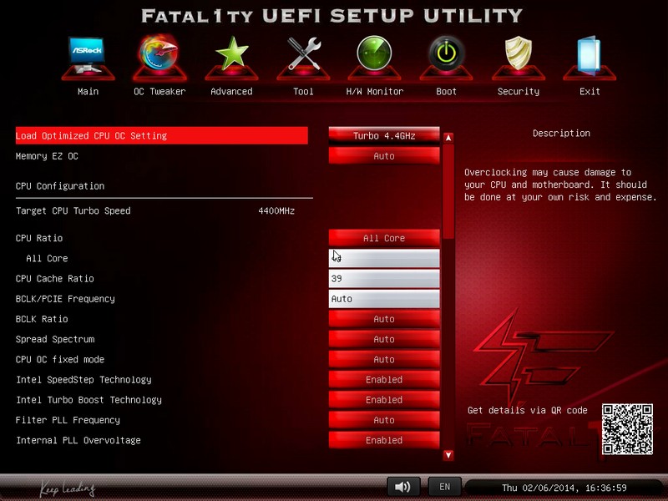Click the scroll down arrow
Viewport: 668px width, 501px height.
[x=448, y=455]
